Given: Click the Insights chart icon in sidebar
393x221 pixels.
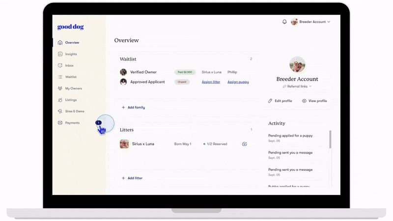Looking at the screenshot, I should tap(60, 54).
